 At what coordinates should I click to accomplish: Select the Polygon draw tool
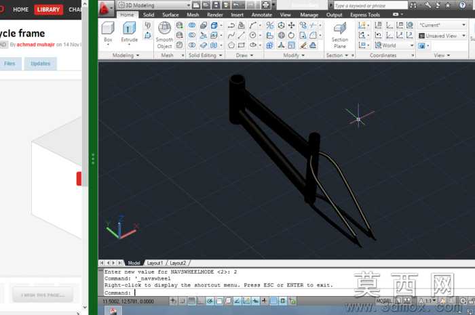tap(231, 45)
